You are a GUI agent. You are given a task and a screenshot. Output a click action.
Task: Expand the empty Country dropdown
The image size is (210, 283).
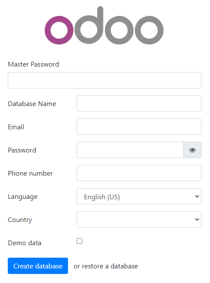click(139, 219)
